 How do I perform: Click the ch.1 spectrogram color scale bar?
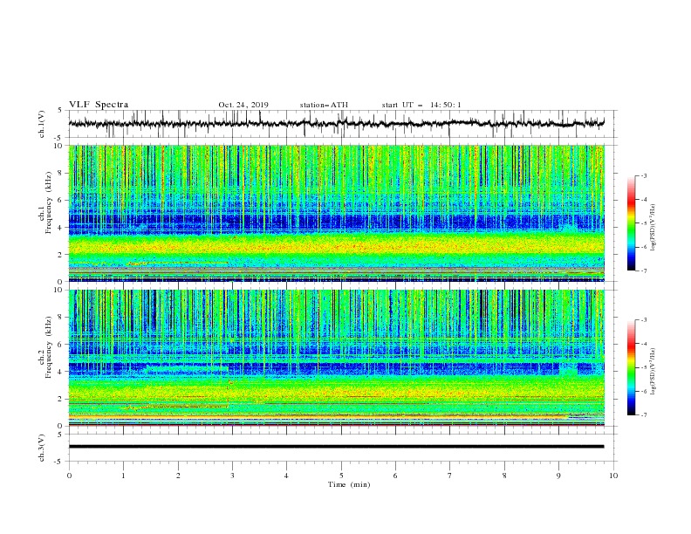[631, 223]
